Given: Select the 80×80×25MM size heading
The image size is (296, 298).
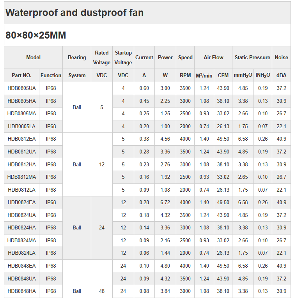Looking at the screenshot, I should click(36, 35).
